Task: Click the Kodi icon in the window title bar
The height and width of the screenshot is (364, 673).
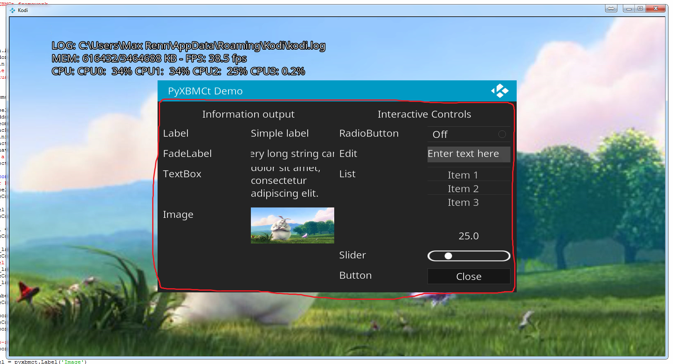Action: pos(12,10)
